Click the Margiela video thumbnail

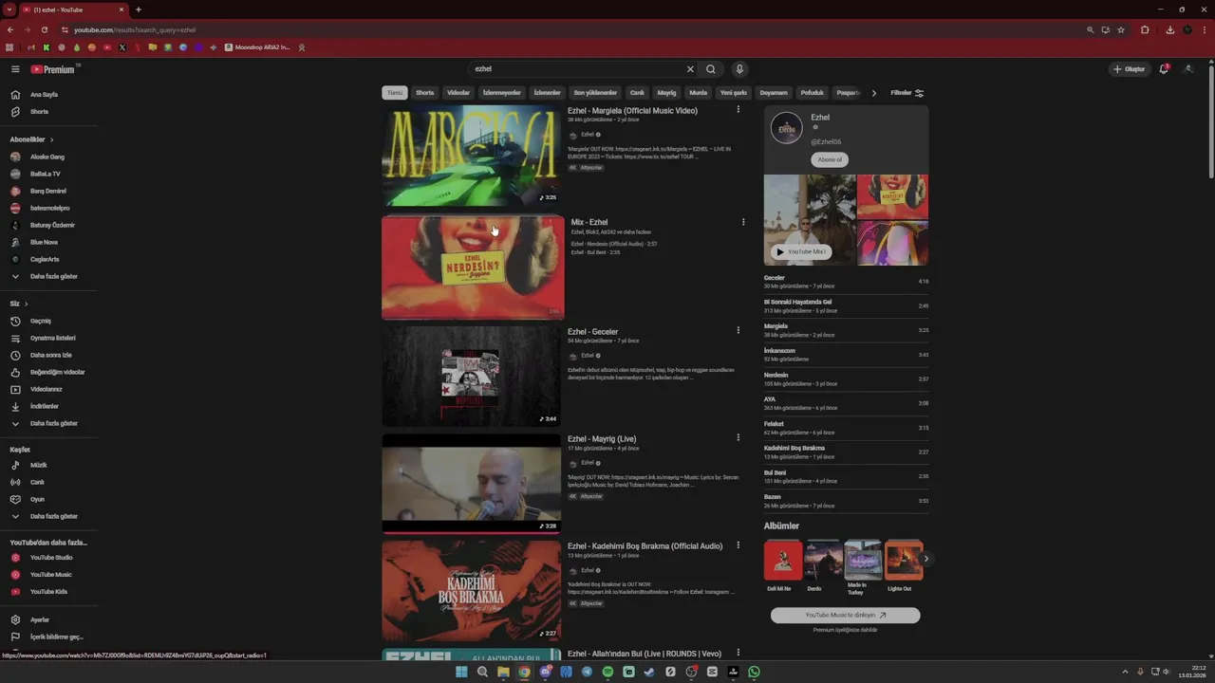point(472,156)
